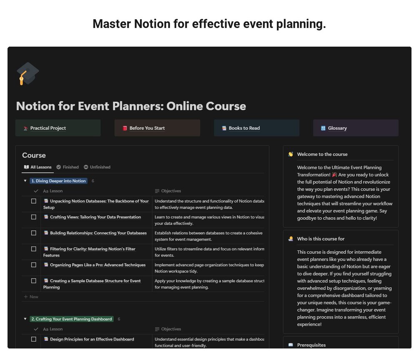
Task: Open Organizing Pages Like a Pro lesson
Action: click(x=98, y=265)
